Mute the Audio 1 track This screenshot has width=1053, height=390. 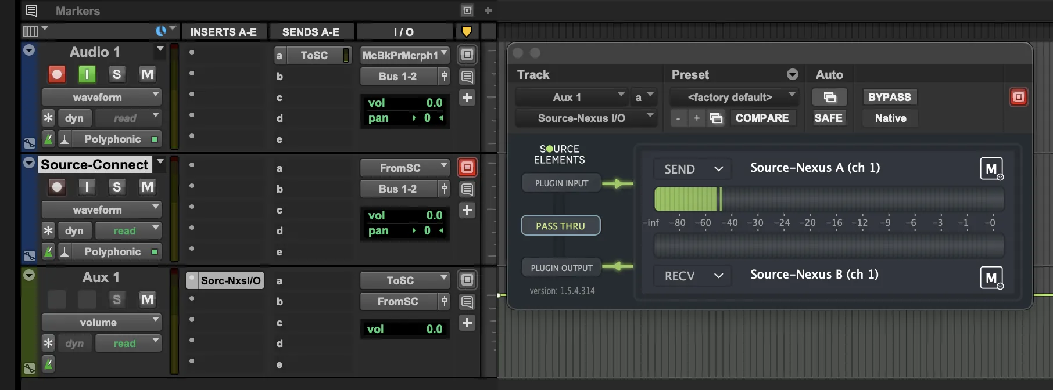click(147, 74)
